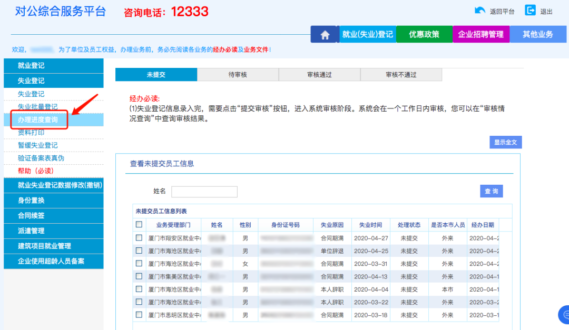Image resolution: width=569 pixels, height=330 pixels.
Task: Switch to the 待审核 tab
Action: 238,75
